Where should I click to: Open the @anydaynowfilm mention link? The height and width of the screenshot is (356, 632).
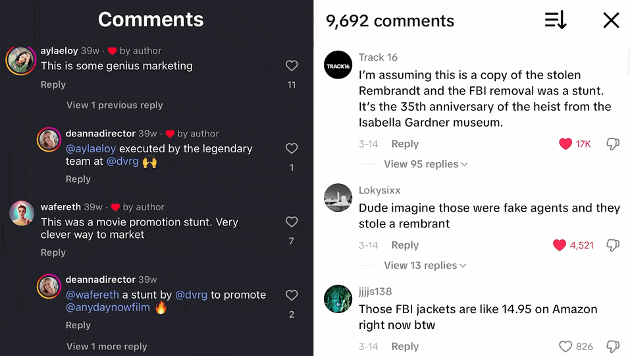tap(108, 307)
